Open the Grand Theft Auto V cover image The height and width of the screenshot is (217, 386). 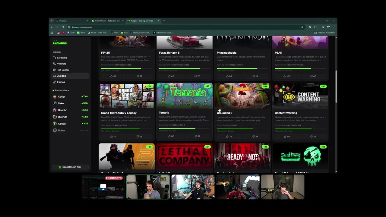(x=127, y=96)
